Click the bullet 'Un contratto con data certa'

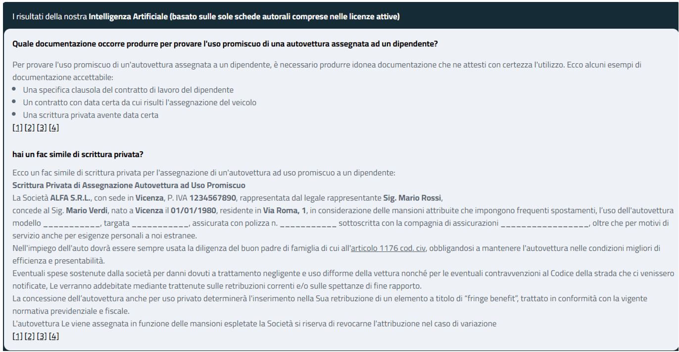pyautogui.click(x=140, y=103)
